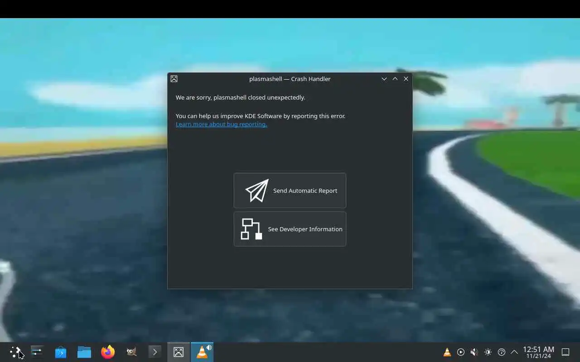Viewport: 580px width, 362px height.
Task: Open the Dolphin file manager icon
Action: click(x=84, y=352)
